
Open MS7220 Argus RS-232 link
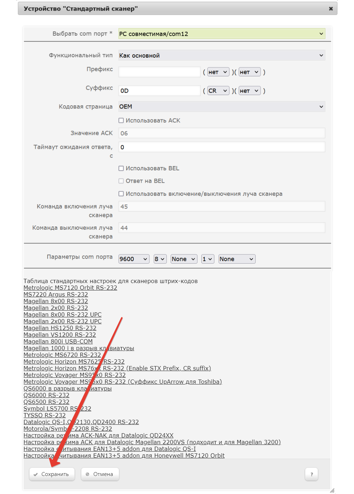tap(56, 294)
